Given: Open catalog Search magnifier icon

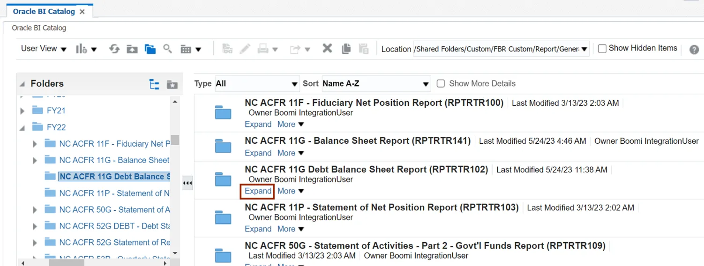Looking at the screenshot, I should tap(167, 48).
